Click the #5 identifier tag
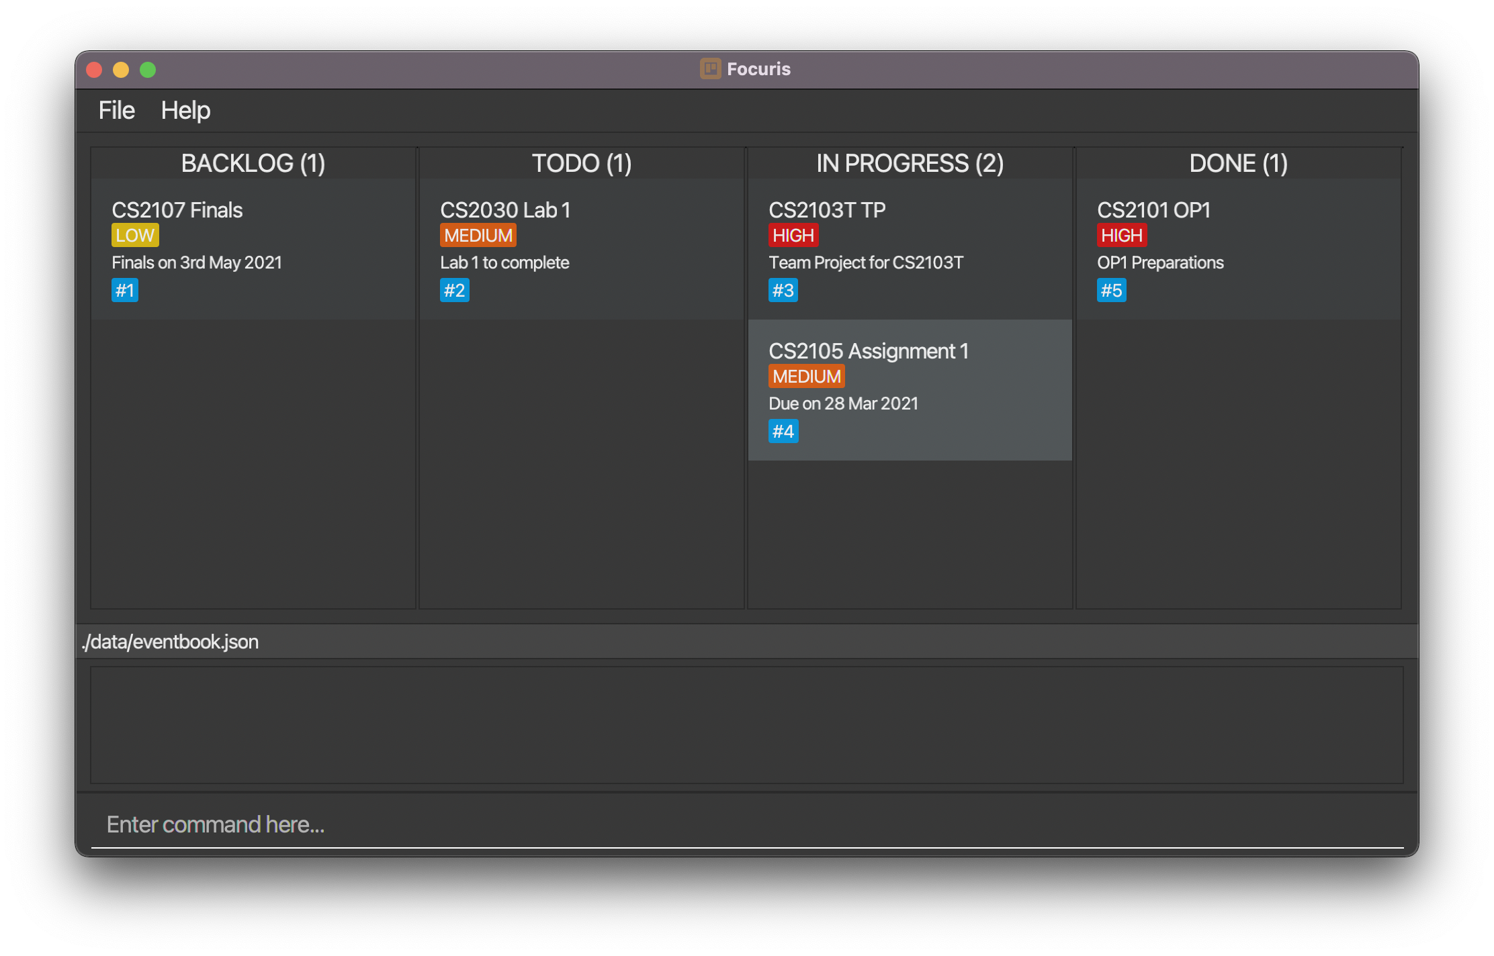This screenshot has width=1494, height=956. [1112, 290]
